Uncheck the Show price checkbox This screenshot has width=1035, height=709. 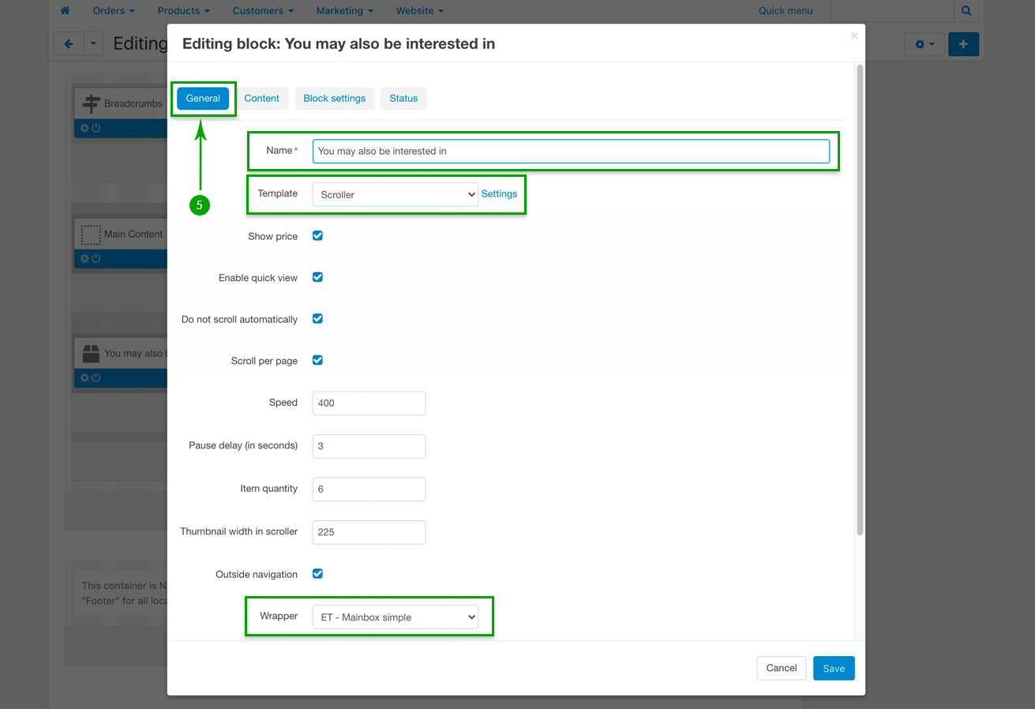click(317, 235)
